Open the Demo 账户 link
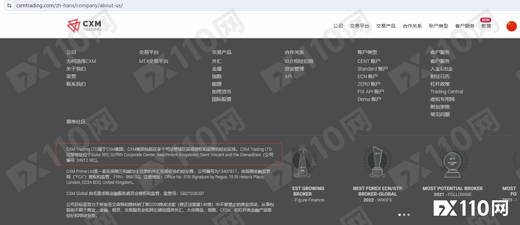The width and height of the screenshot is (520, 225). [x=369, y=99]
